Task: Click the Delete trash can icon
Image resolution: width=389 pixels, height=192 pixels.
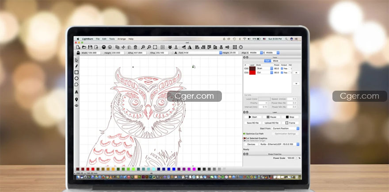Action: [x=135, y=47]
